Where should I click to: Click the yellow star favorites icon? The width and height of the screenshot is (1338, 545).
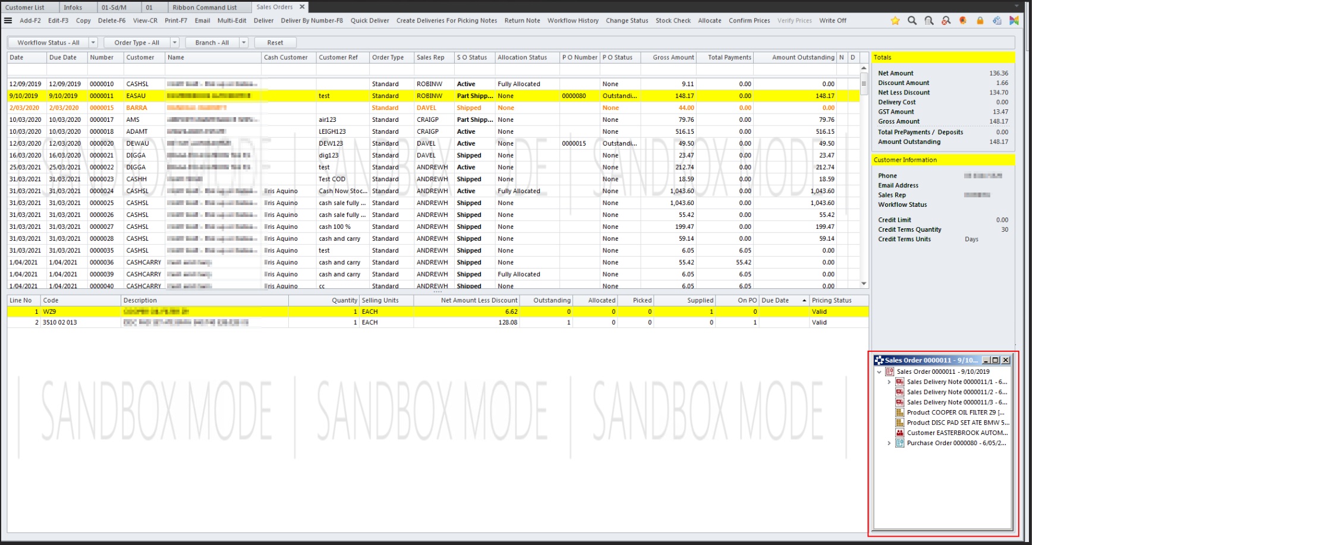point(895,21)
